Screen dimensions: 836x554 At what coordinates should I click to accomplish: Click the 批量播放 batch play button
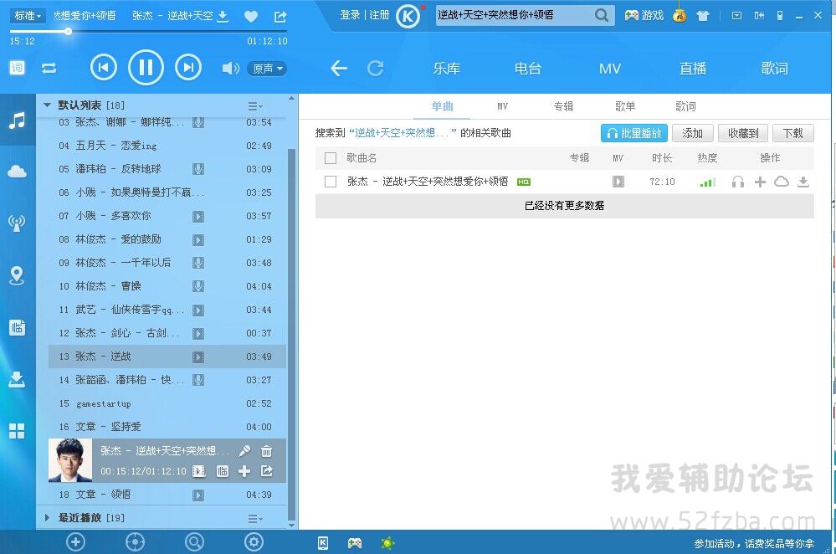click(634, 133)
